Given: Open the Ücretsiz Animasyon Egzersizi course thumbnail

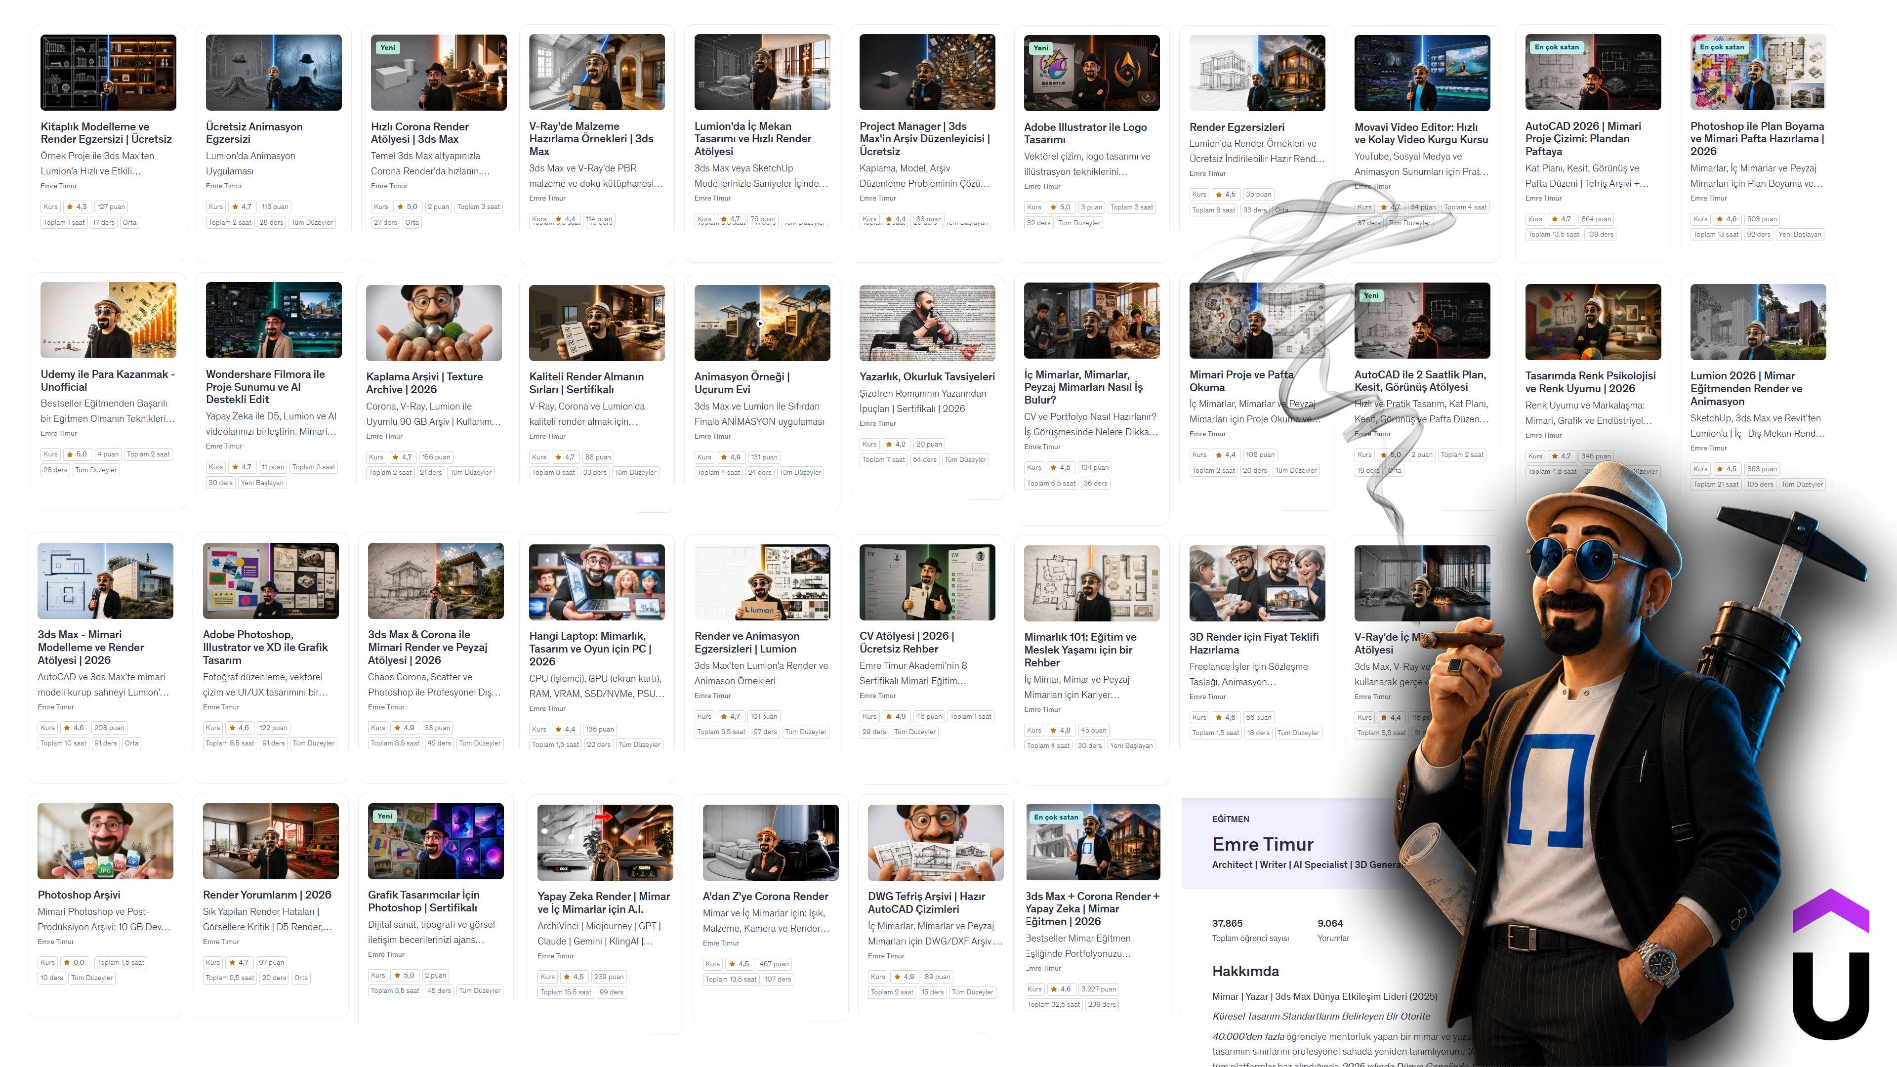Looking at the screenshot, I should tap(274, 72).
